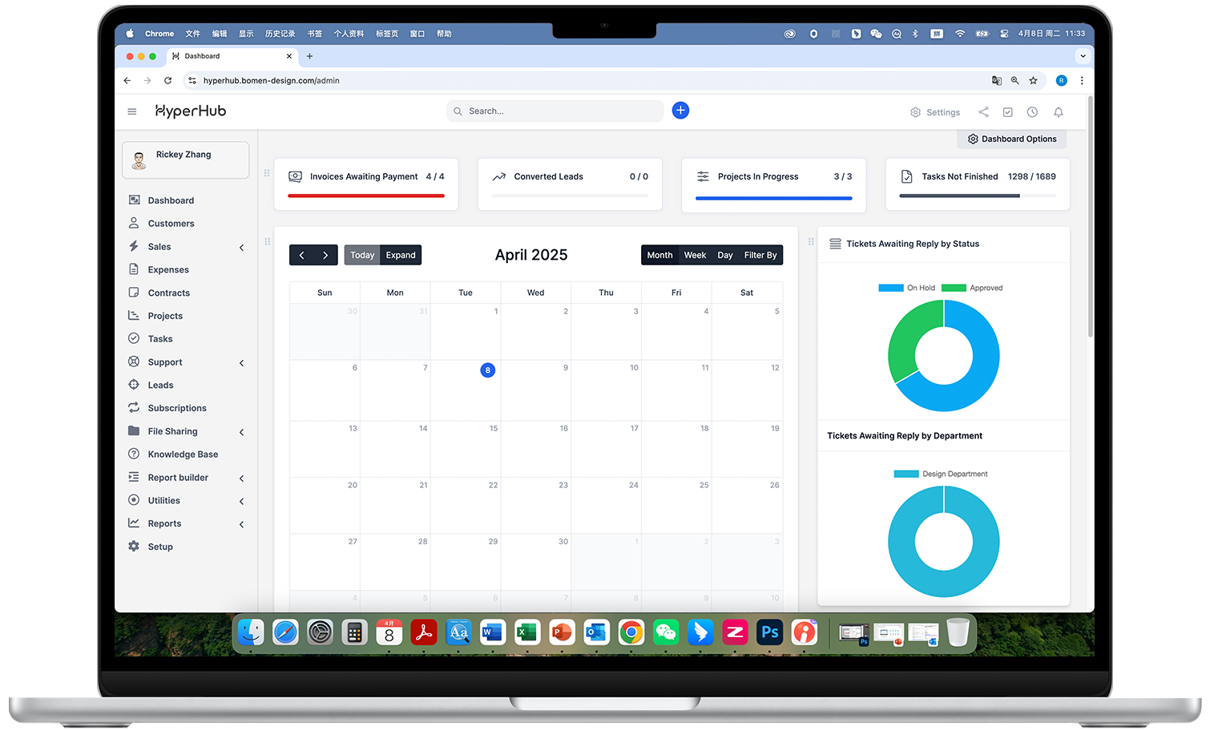Click the timesheet clock icon
The width and height of the screenshot is (1210, 731).
click(1032, 112)
